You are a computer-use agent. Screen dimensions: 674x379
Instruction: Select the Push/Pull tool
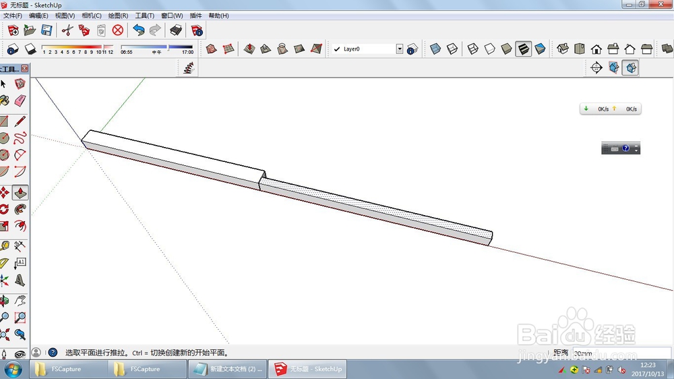pos(20,193)
